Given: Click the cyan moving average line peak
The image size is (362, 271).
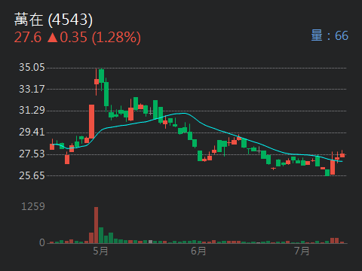Looking at the screenshot, I should [185, 114].
